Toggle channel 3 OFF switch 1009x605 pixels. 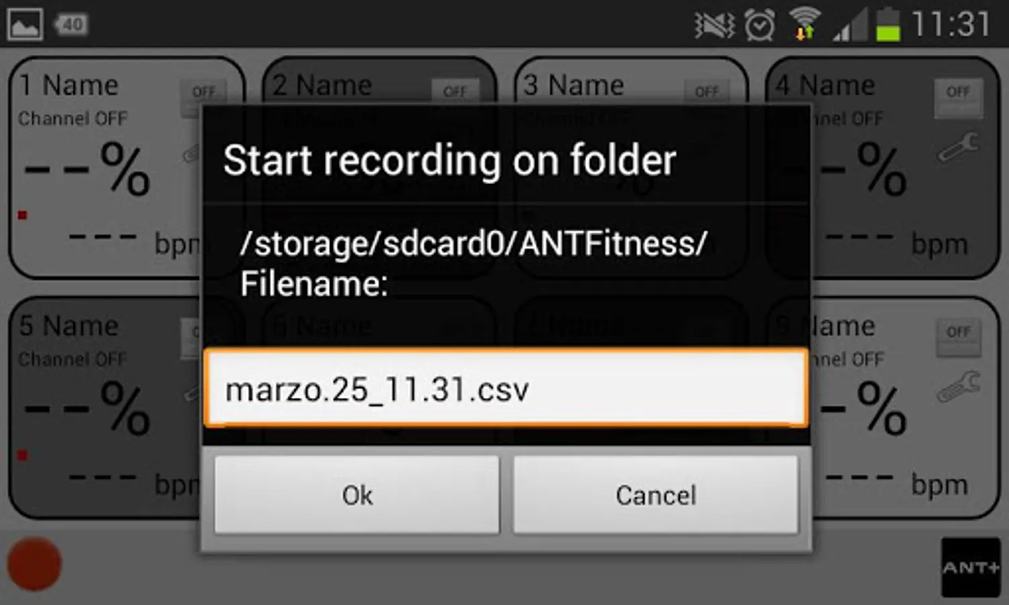point(707,91)
